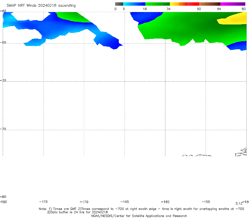
Task: Click the gray segment of the wind colorbar
Action: [119, 4]
